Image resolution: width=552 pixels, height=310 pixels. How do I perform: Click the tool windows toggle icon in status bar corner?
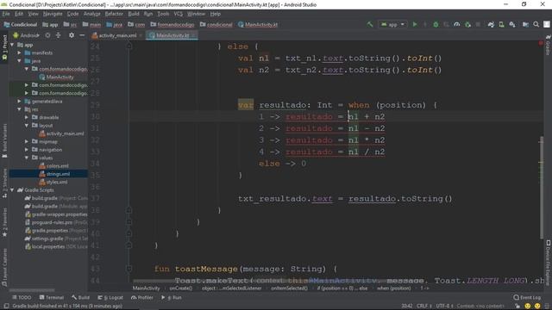(x=6, y=306)
